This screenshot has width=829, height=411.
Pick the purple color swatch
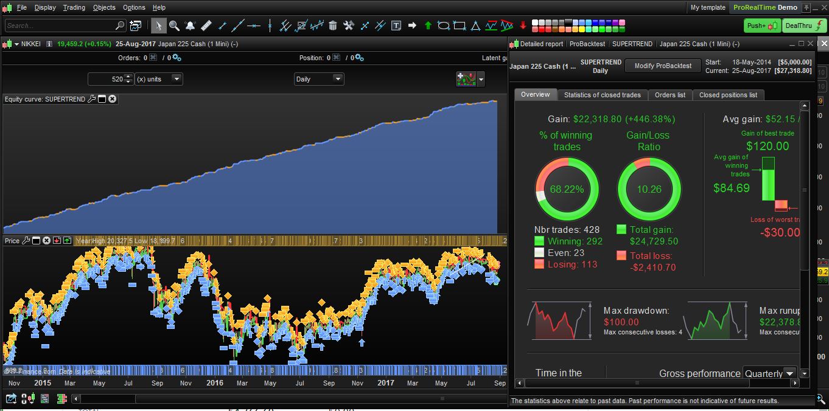click(x=615, y=22)
